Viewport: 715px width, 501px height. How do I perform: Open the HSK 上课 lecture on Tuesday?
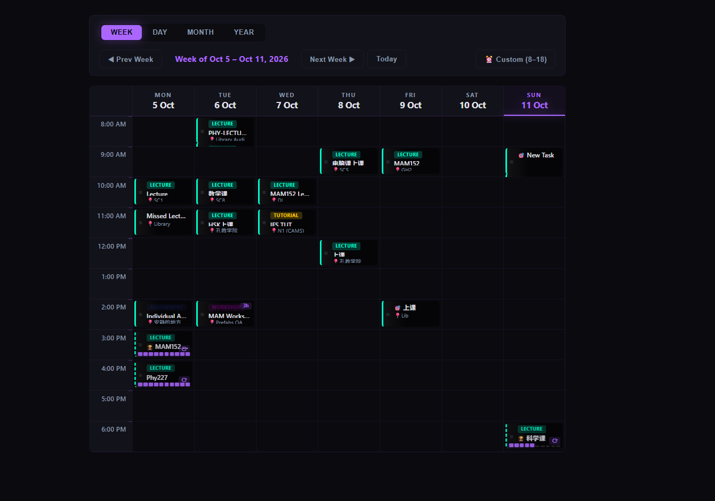225,222
